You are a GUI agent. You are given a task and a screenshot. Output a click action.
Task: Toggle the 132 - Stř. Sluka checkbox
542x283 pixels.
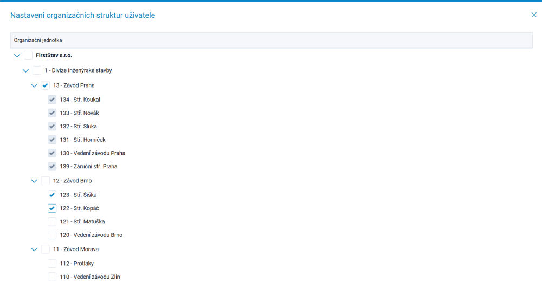[52, 126]
